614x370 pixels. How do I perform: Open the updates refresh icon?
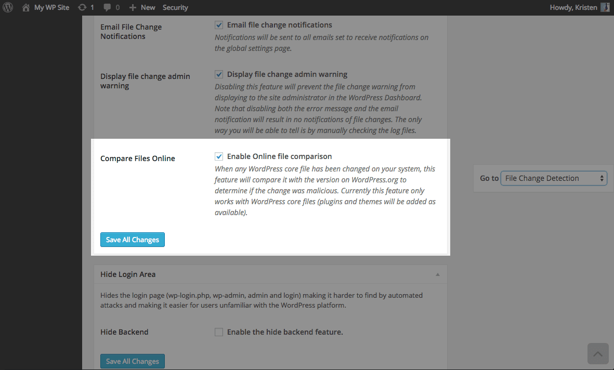[x=82, y=7]
